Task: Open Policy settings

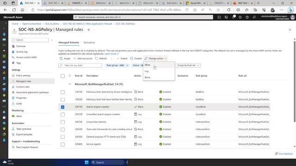Action: (23, 76)
